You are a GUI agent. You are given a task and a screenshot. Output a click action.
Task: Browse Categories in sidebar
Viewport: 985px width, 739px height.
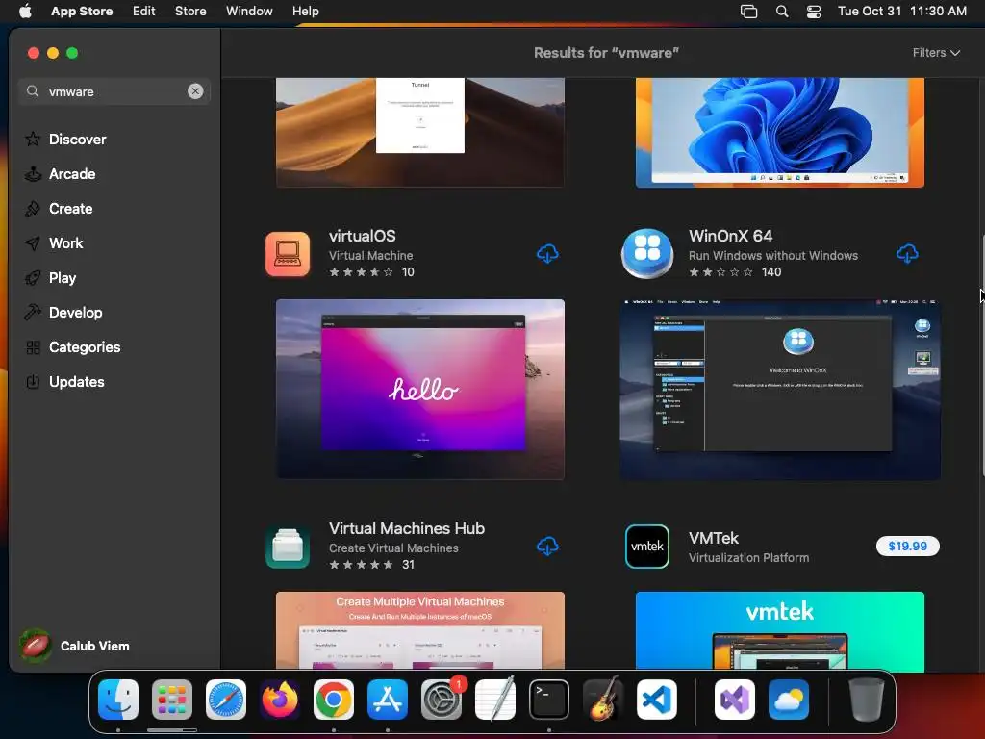(85, 346)
